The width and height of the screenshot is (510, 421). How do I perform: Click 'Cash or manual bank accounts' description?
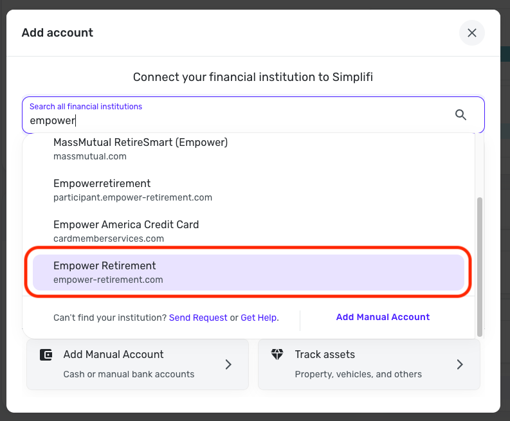[x=129, y=374]
